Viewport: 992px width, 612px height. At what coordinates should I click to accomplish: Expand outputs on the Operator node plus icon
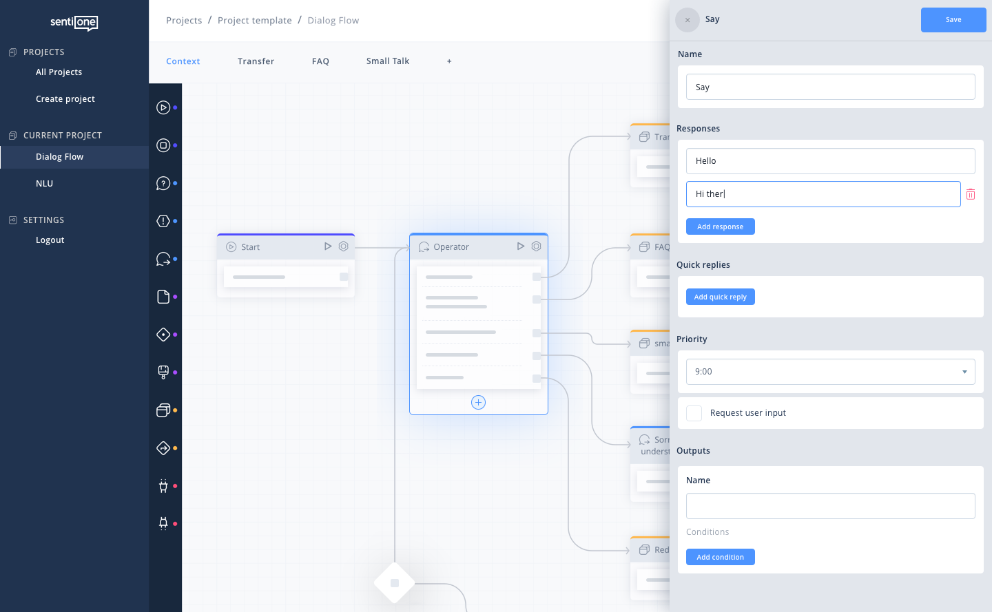(478, 402)
